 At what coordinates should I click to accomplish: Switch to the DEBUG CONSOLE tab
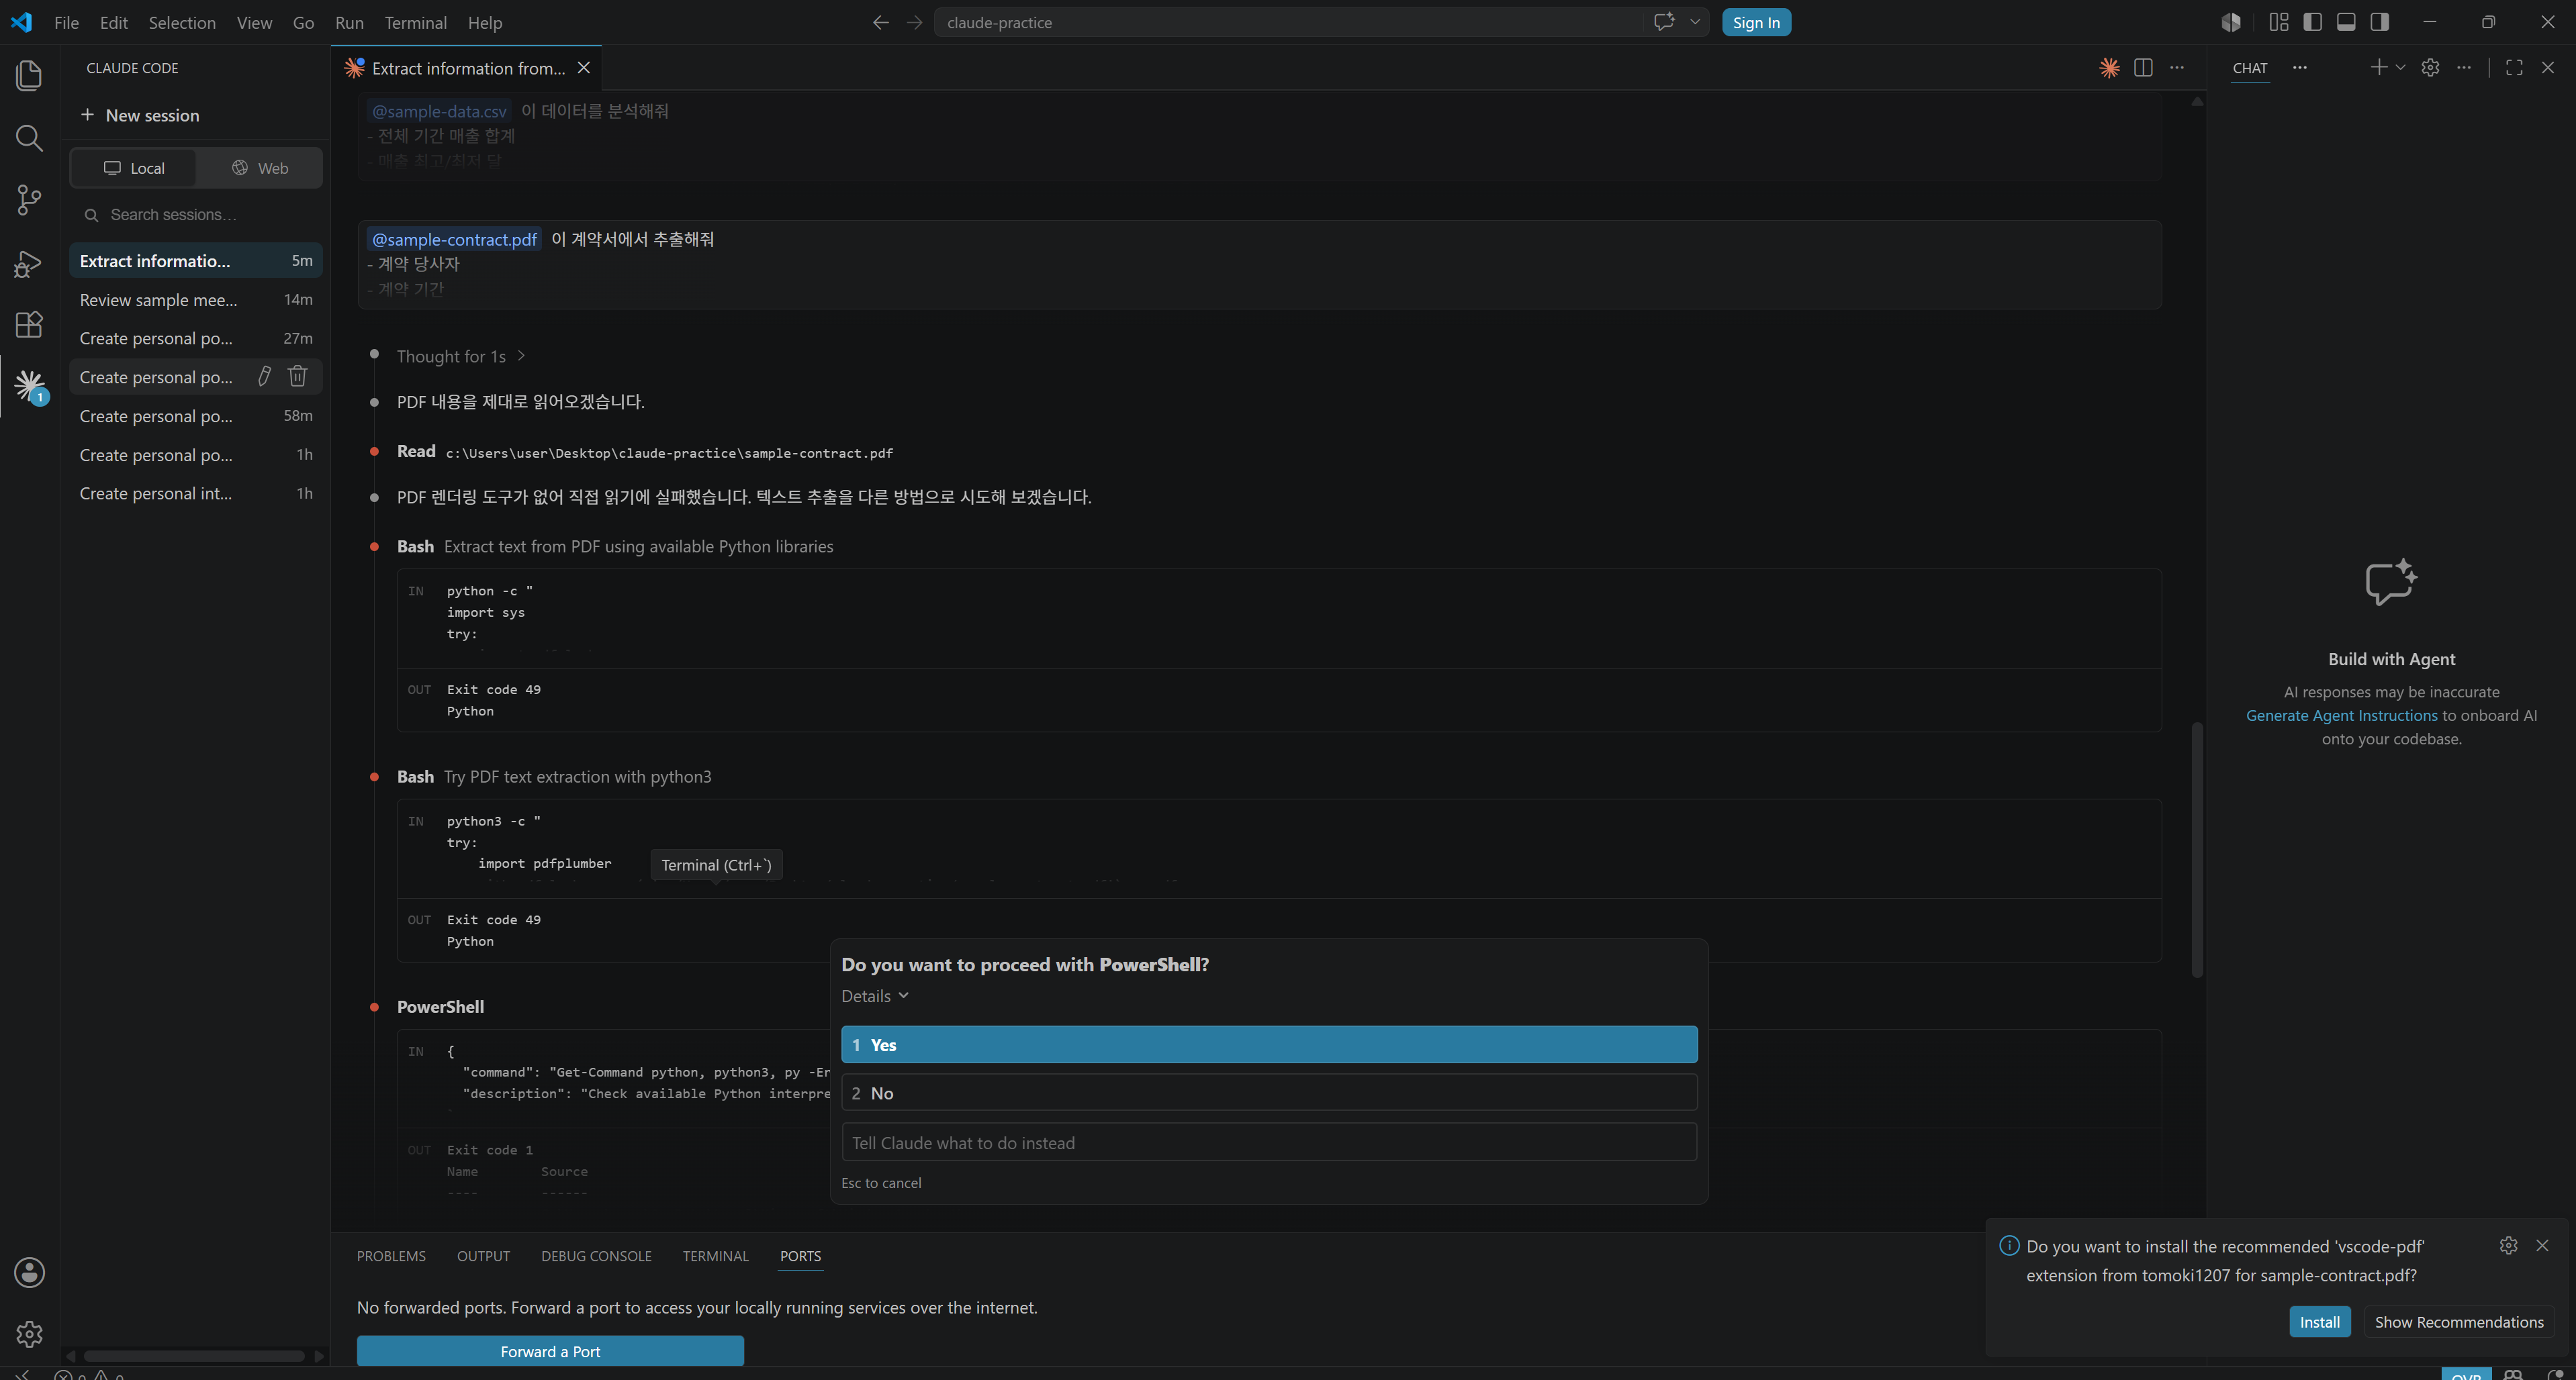click(596, 1256)
